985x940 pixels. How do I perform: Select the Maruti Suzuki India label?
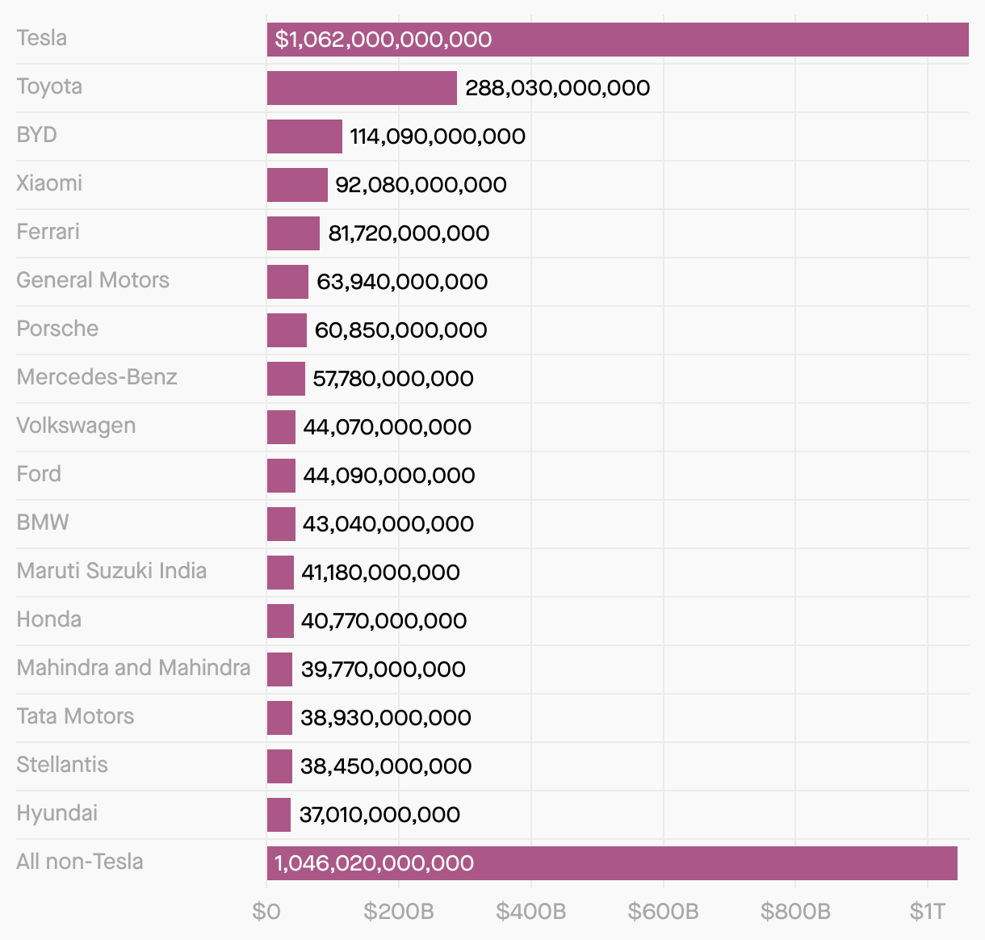coord(111,571)
